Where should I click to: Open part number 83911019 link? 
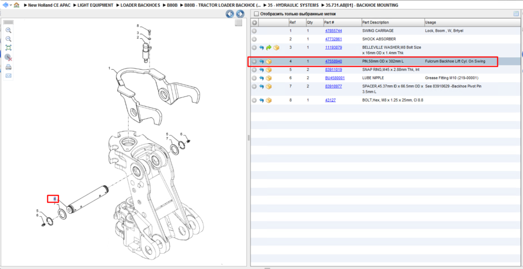[334, 70]
